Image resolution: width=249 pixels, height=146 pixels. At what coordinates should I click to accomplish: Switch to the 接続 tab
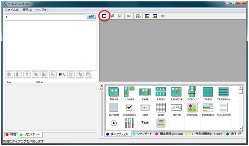pyautogui.click(x=11, y=134)
